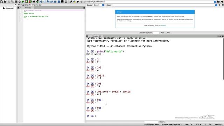Continue debug execution with double arrow
This screenshot has height=126, width=224.
(x=55, y=2)
